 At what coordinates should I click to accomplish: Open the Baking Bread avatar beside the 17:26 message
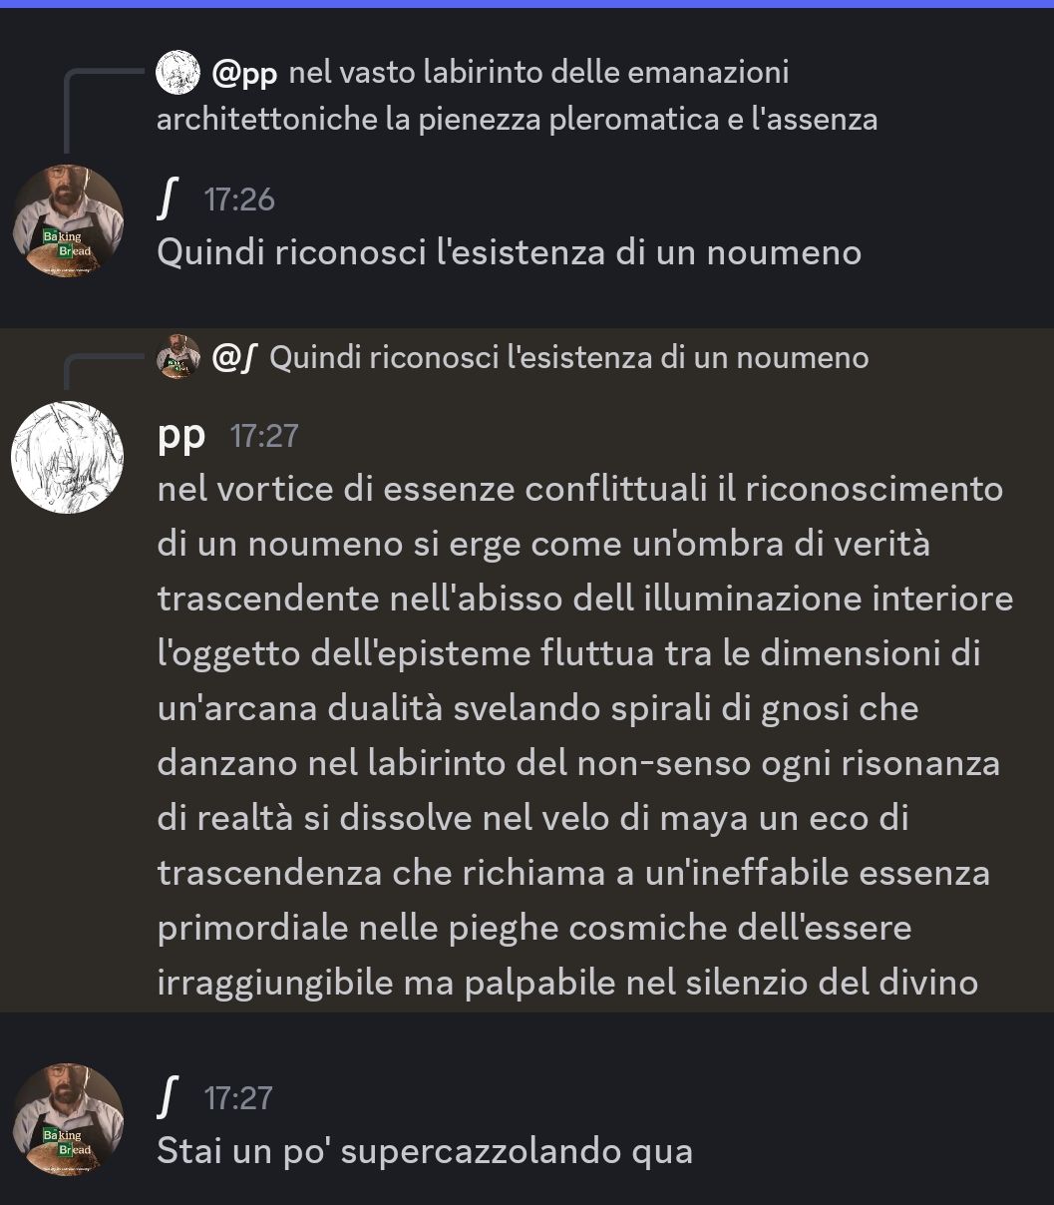[x=67, y=221]
